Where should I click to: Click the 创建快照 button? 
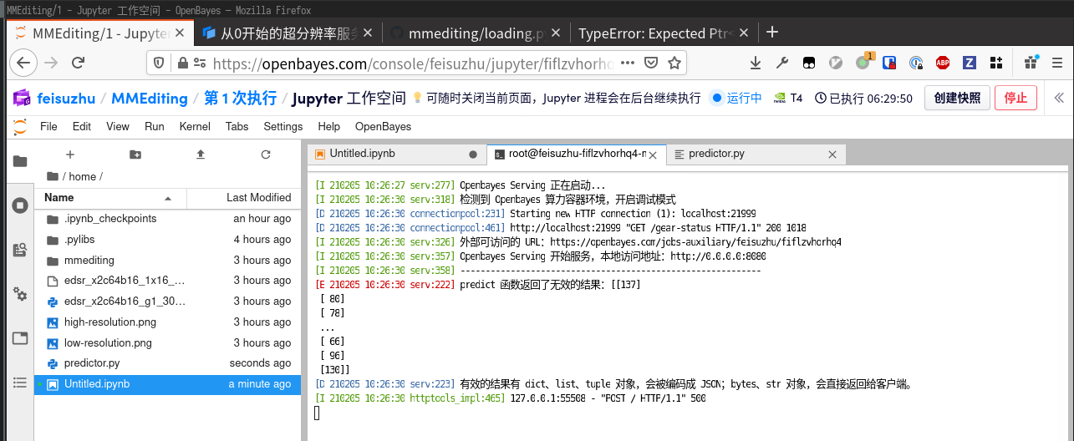pos(957,98)
